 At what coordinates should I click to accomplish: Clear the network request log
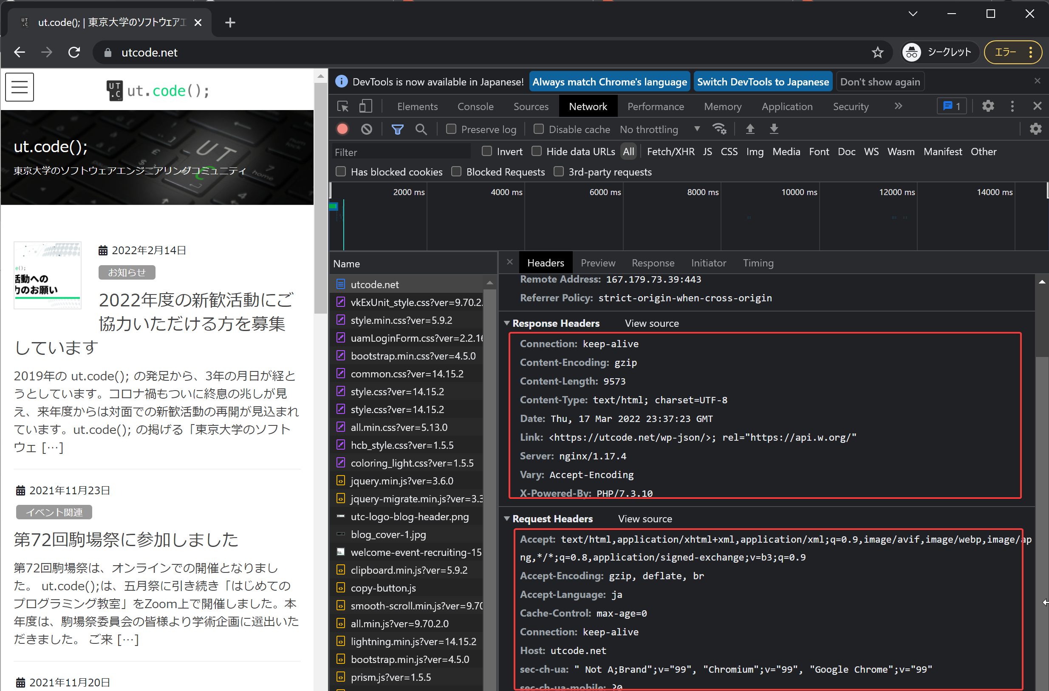pyautogui.click(x=367, y=129)
